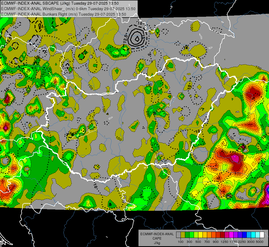Click the 1750 legend scale value
This screenshot has width=269, height=247.
coord(233,242)
